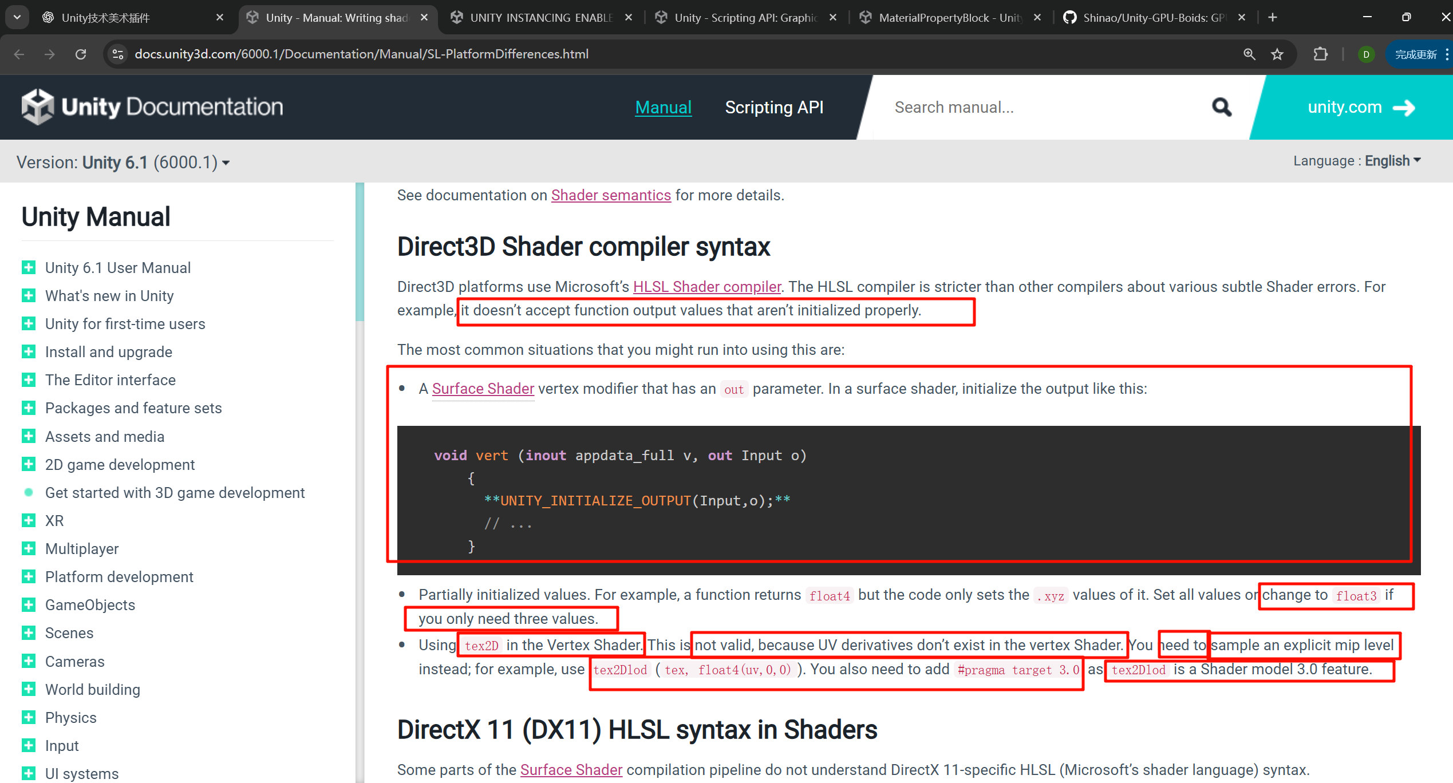The height and width of the screenshot is (783, 1453).
Task: Click the browser back arrow
Action: pyautogui.click(x=19, y=54)
